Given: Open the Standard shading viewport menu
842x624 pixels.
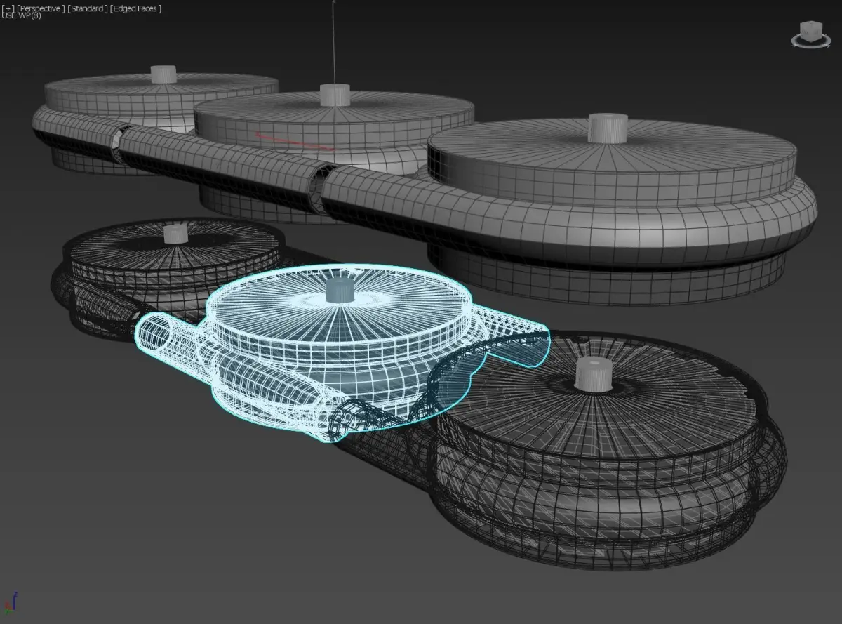Looking at the screenshot, I should click(87, 8).
